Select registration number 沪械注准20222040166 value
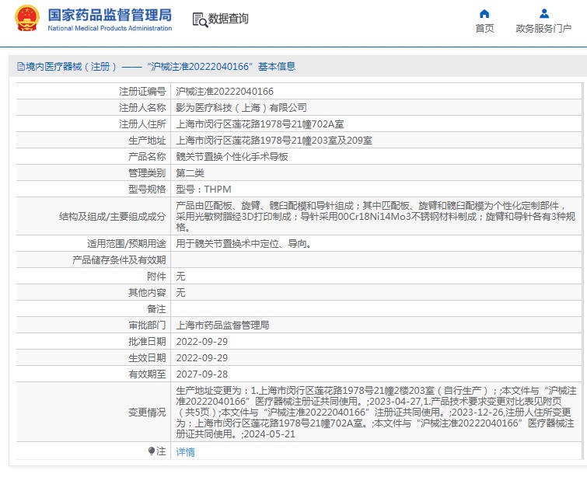Viewport: 587px width, 477px height. pos(225,92)
